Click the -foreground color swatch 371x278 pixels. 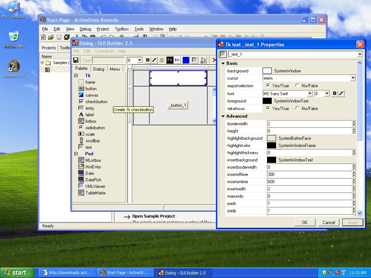coord(267,101)
